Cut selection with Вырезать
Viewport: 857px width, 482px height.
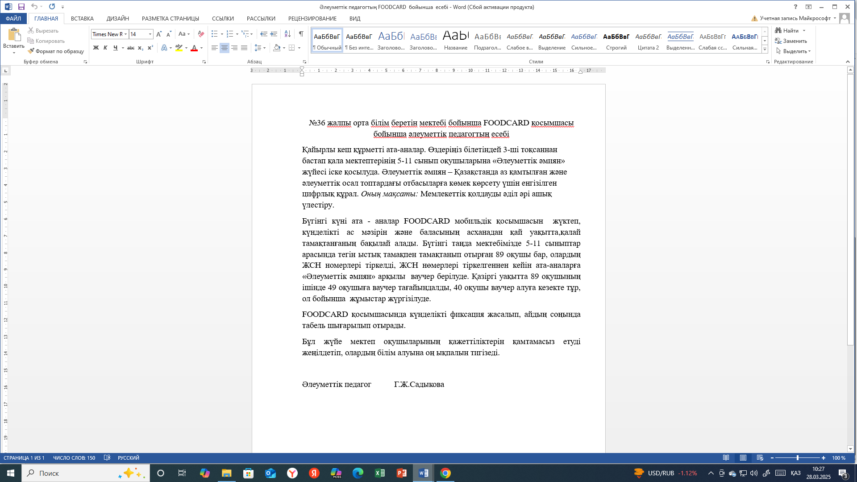pos(43,31)
